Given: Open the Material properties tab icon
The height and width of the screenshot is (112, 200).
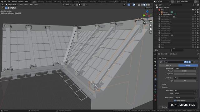Looking at the screenshot, I should (155, 96).
